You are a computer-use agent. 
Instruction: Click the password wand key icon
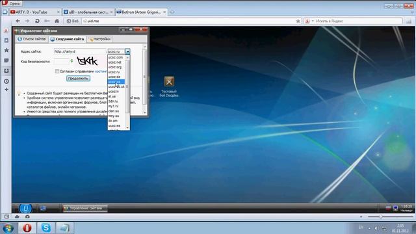[x=47, y=21]
